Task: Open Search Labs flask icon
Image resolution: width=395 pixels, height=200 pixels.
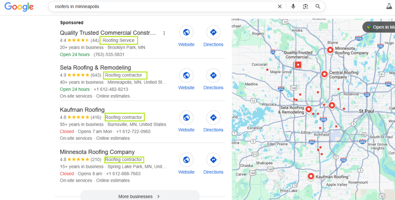Action: [x=389, y=6]
